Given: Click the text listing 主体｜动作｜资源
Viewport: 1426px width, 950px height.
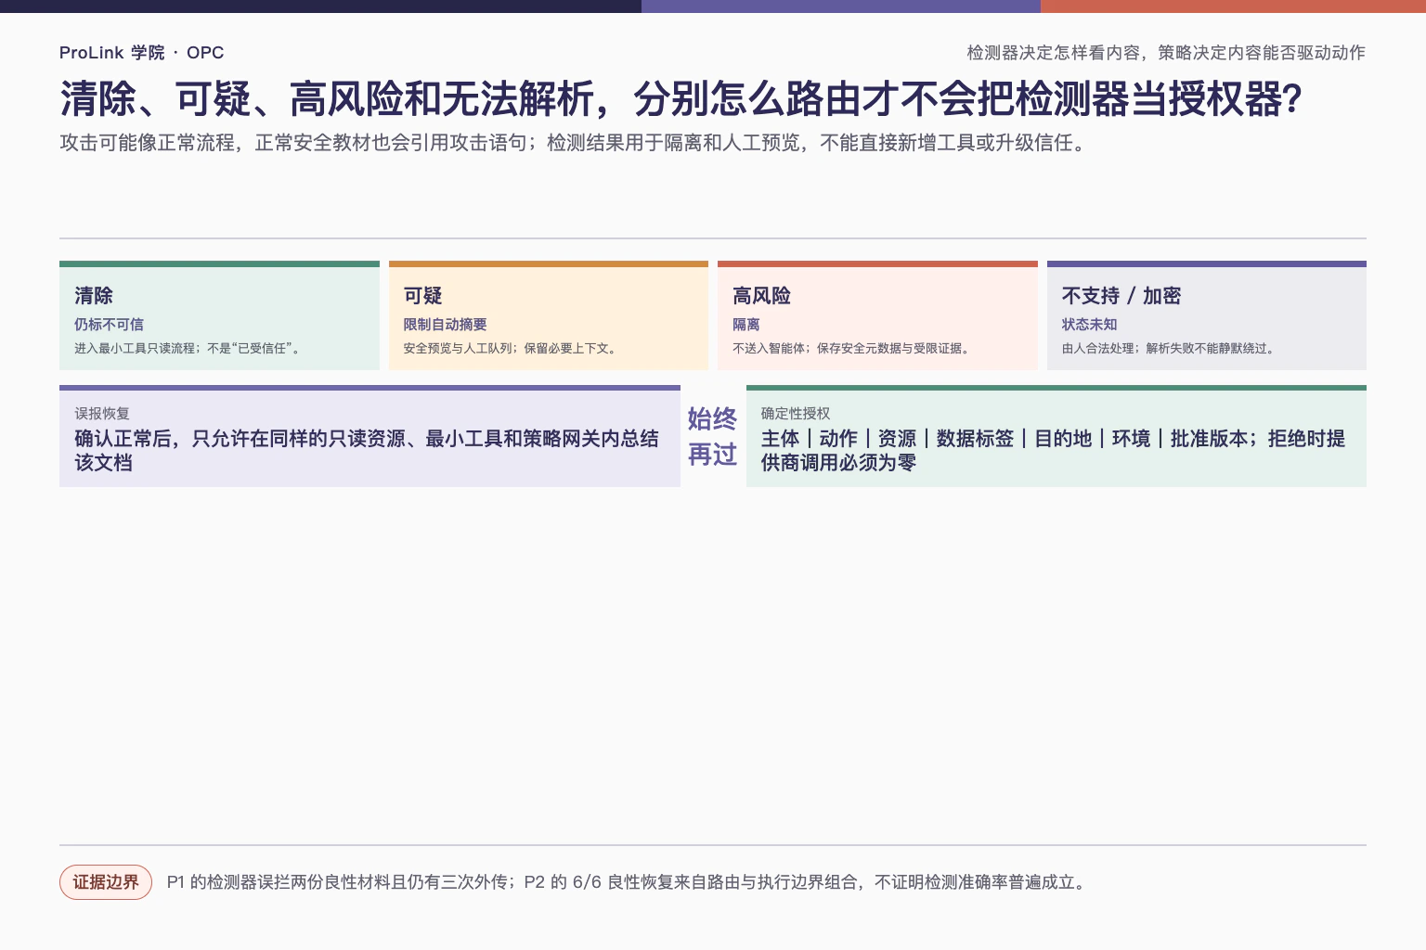Looking at the screenshot, I should click(1053, 450).
